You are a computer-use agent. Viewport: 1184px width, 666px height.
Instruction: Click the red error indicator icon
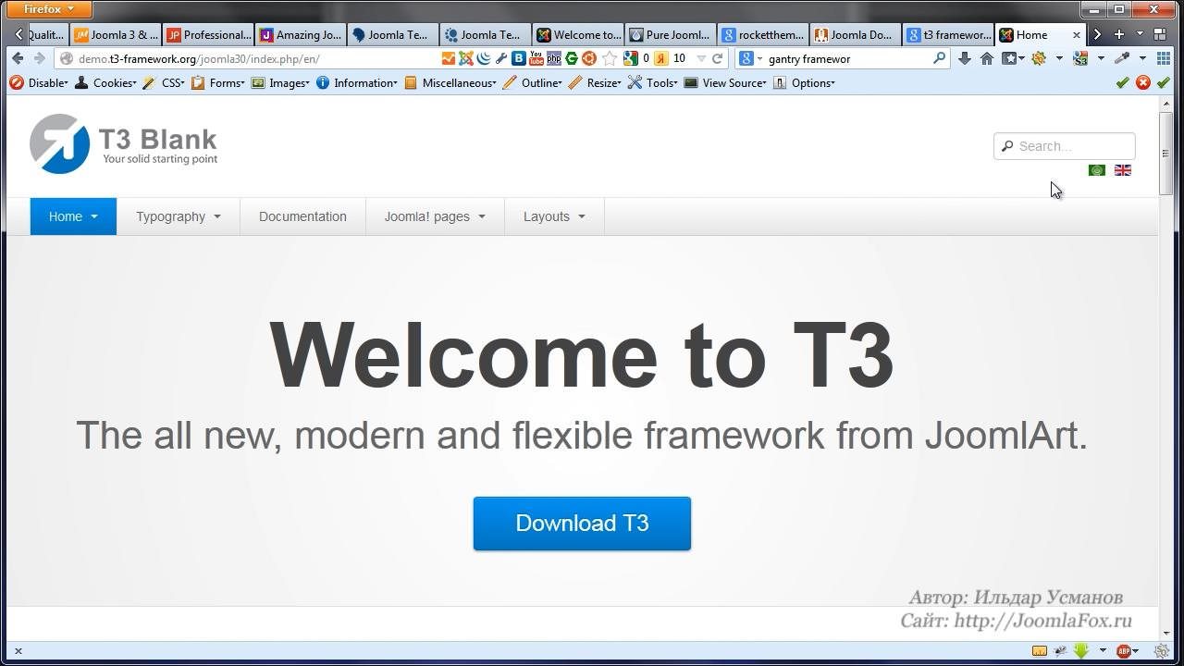pyautogui.click(x=1143, y=82)
